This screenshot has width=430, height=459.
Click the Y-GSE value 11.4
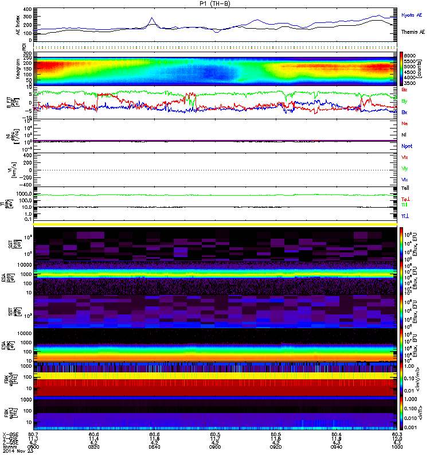coord(93,438)
